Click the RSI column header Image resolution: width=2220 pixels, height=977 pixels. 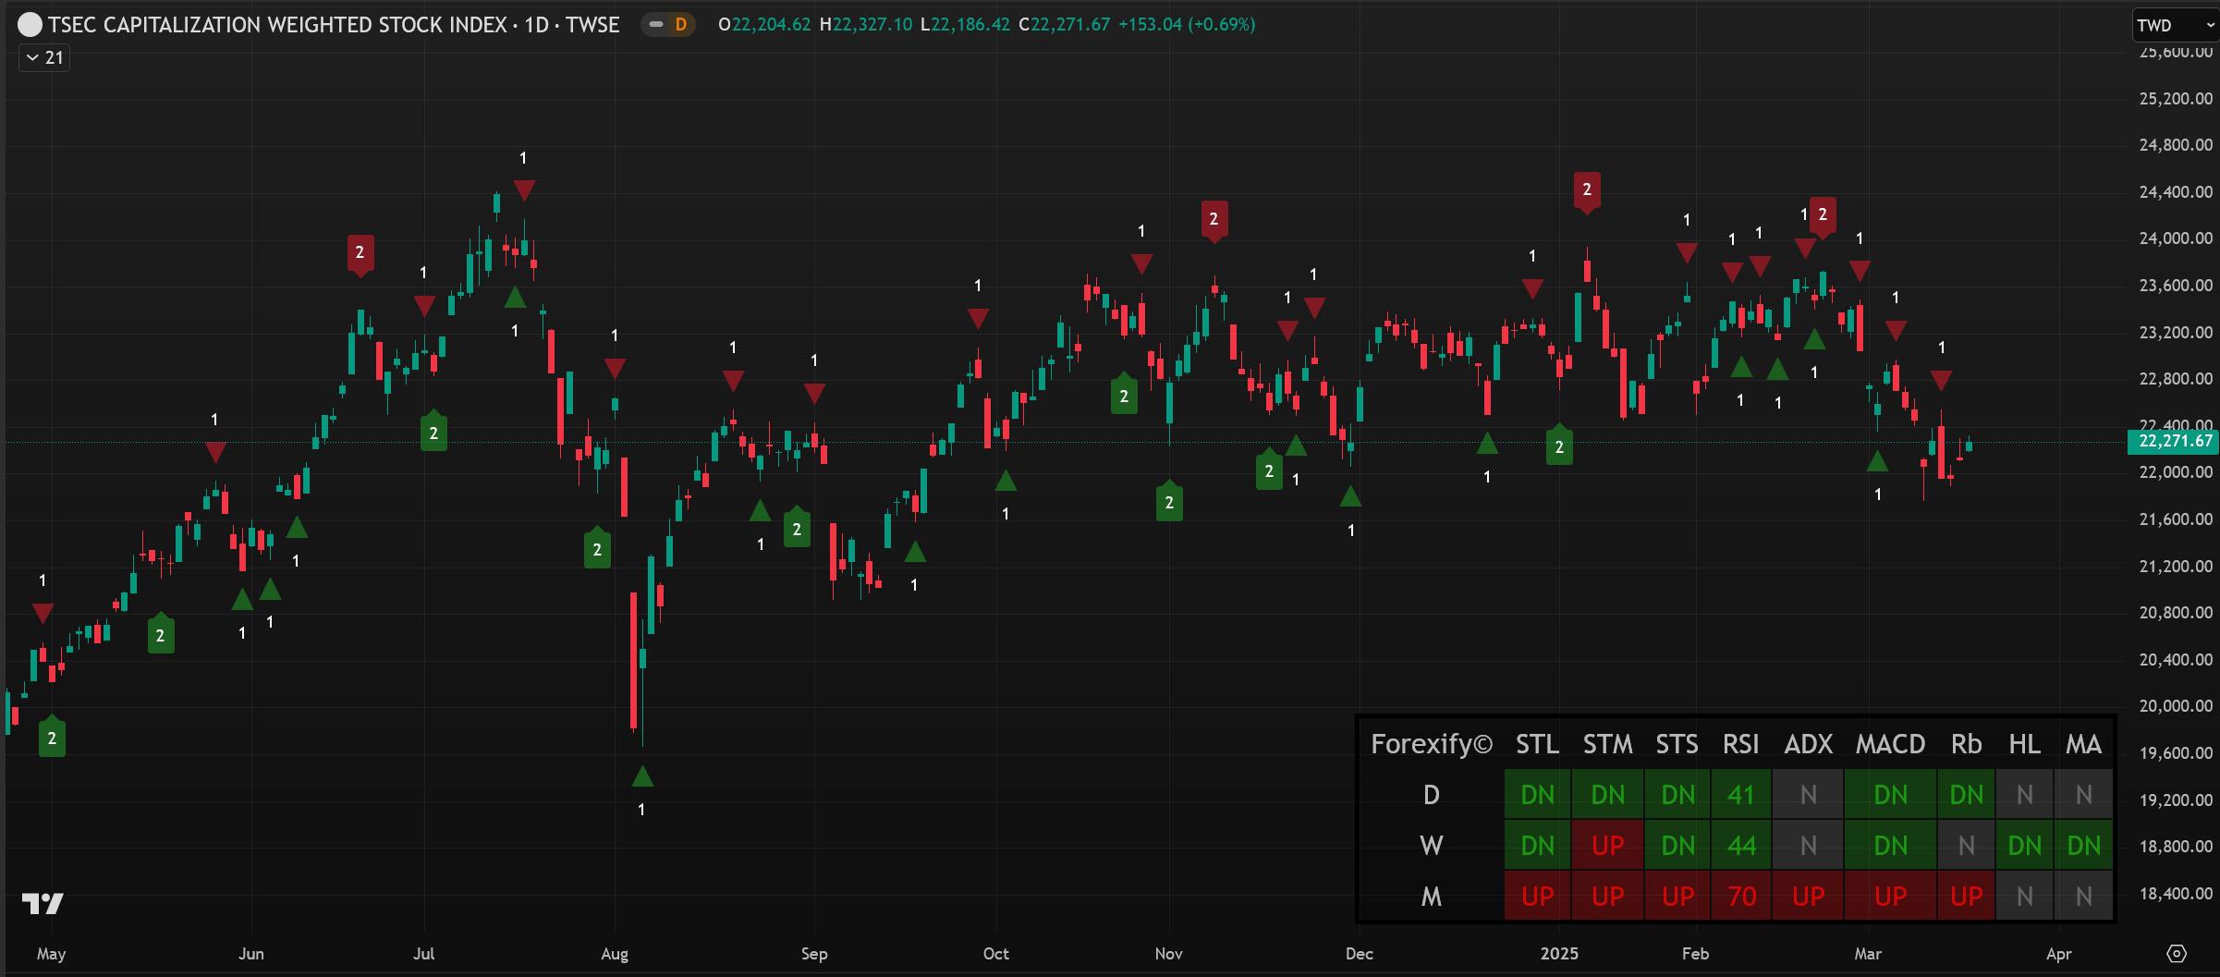(x=1741, y=744)
